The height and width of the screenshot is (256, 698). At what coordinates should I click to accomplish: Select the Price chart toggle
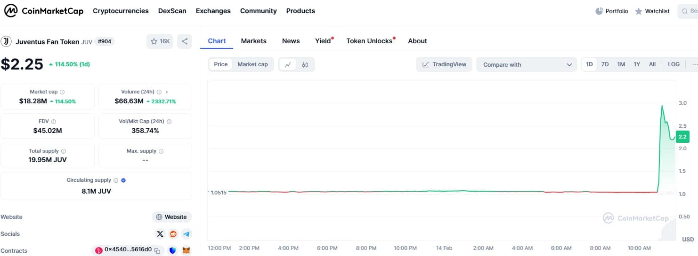pyautogui.click(x=221, y=64)
